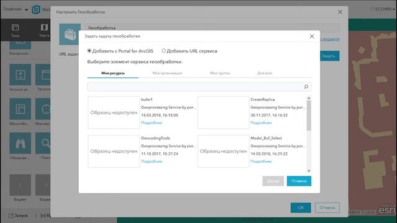Image resolution: width=397 pixels, height=223 pixels.
Task: Click the 'Model_Buf_Select' service name
Action: pyautogui.click(x=266, y=138)
